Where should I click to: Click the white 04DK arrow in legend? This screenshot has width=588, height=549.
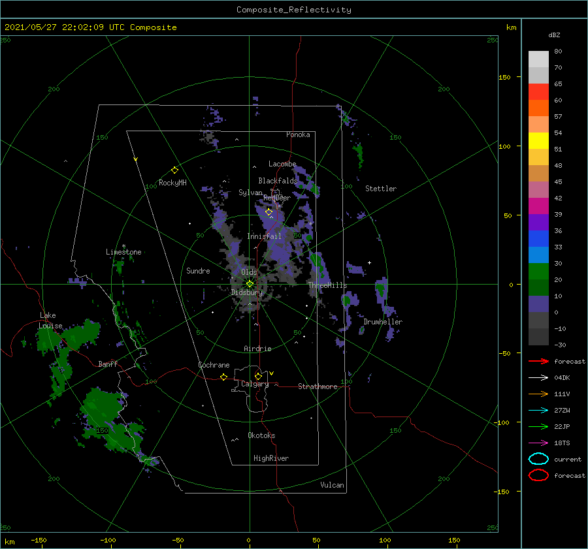[x=538, y=377]
